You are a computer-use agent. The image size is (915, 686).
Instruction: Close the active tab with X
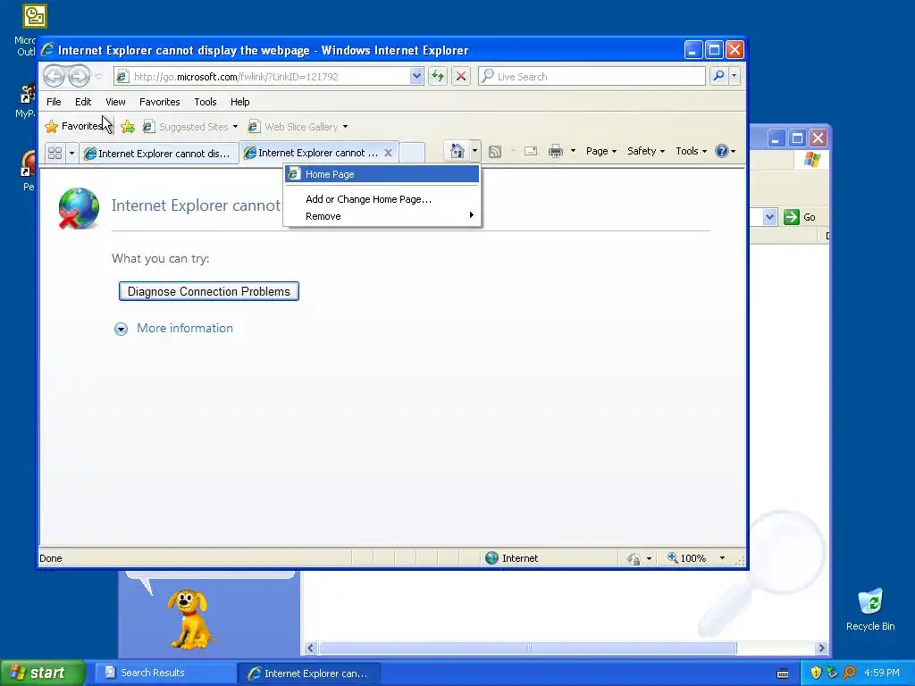tap(388, 153)
